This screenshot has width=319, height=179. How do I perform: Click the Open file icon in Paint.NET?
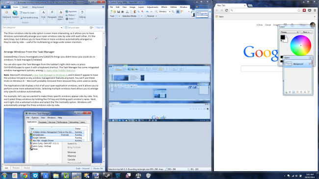coord(114,12)
